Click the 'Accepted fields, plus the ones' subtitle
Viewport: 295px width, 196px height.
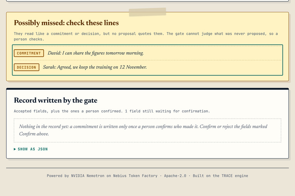pyautogui.click(x=112, y=111)
